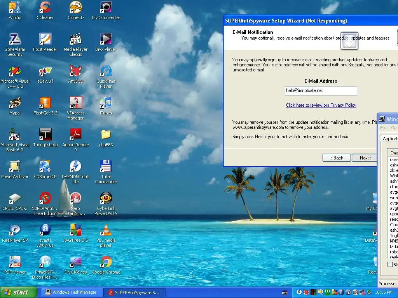
Task: Select the RealPlayer SP desktop icon
Action: [15, 233]
